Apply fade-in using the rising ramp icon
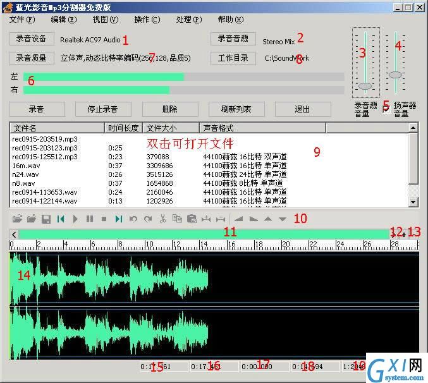Viewport: 428px width, 383px height. 239,219
